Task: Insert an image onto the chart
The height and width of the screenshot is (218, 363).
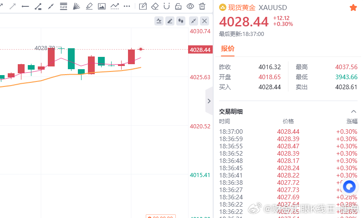Action: pyautogui.click(x=102, y=6)
